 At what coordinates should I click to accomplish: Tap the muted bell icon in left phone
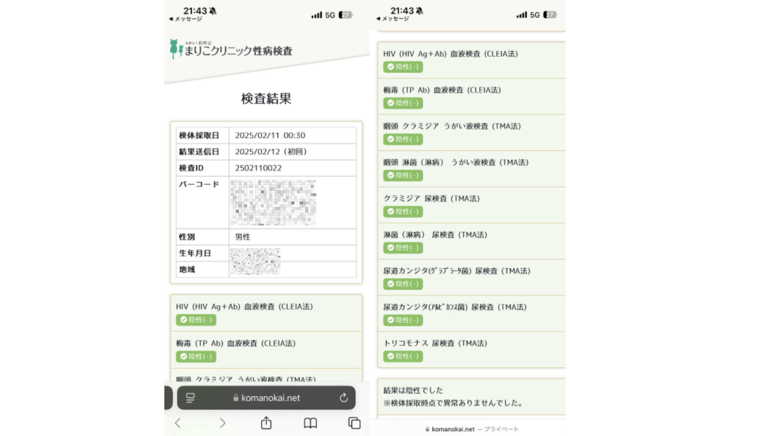[213, 11]
